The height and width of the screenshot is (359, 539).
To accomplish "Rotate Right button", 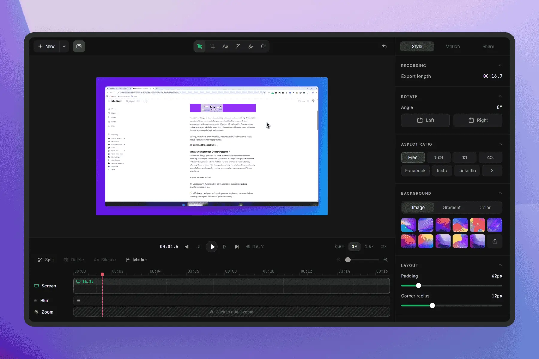I will pos(478,120).
